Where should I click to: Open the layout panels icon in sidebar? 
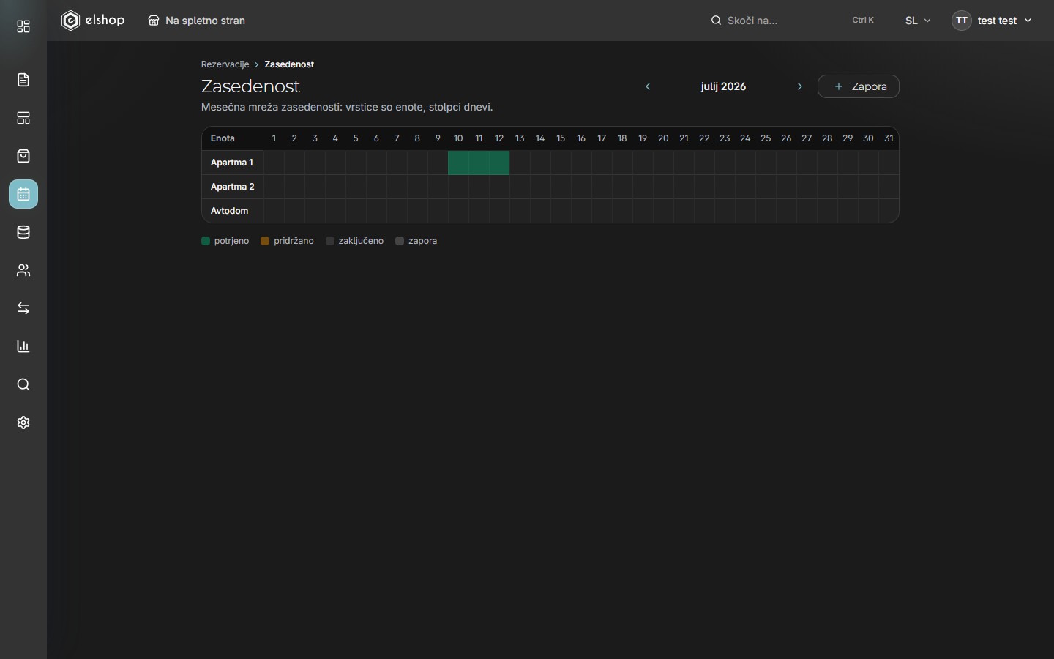[23, 118]
